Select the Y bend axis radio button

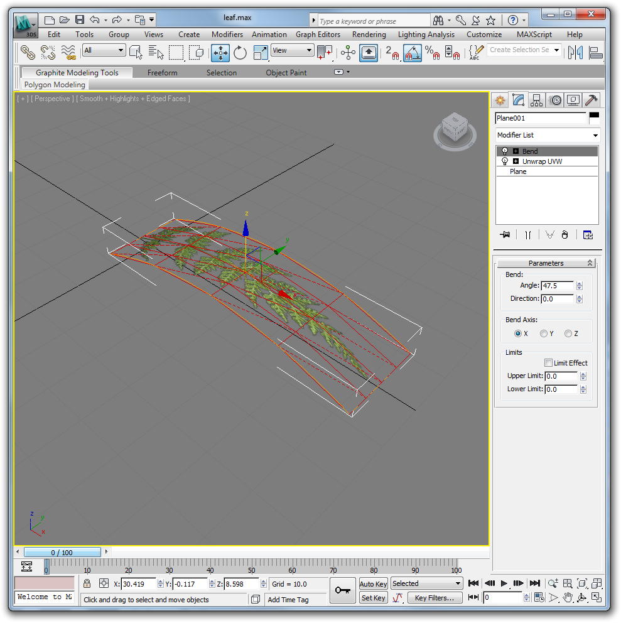(x=543, y=333)
